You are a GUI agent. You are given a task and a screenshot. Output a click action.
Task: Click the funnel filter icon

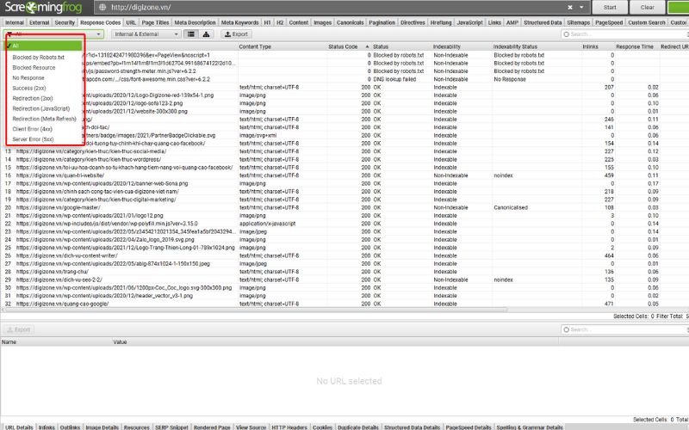[x=9, y=34]
